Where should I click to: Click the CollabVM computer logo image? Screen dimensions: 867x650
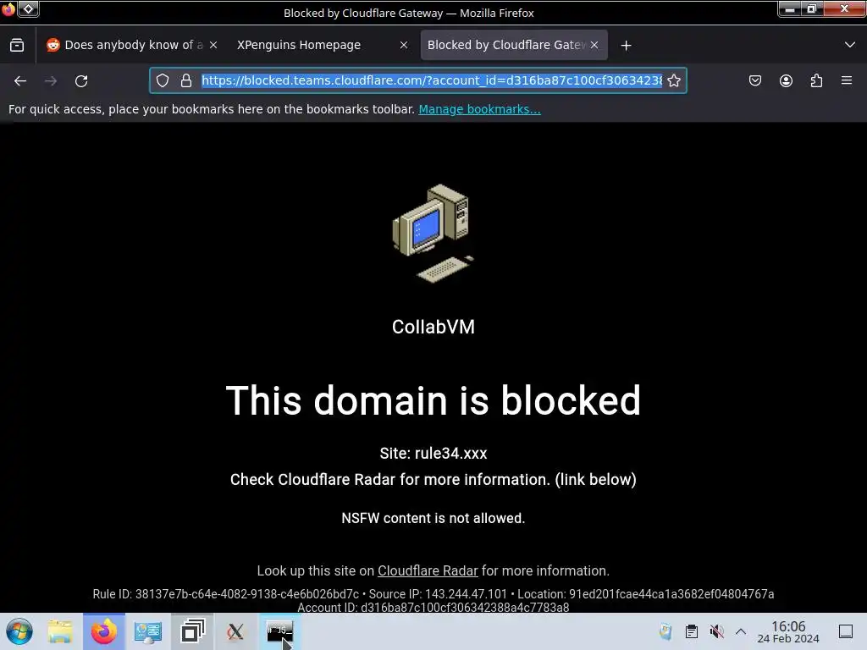click(433, 234)
